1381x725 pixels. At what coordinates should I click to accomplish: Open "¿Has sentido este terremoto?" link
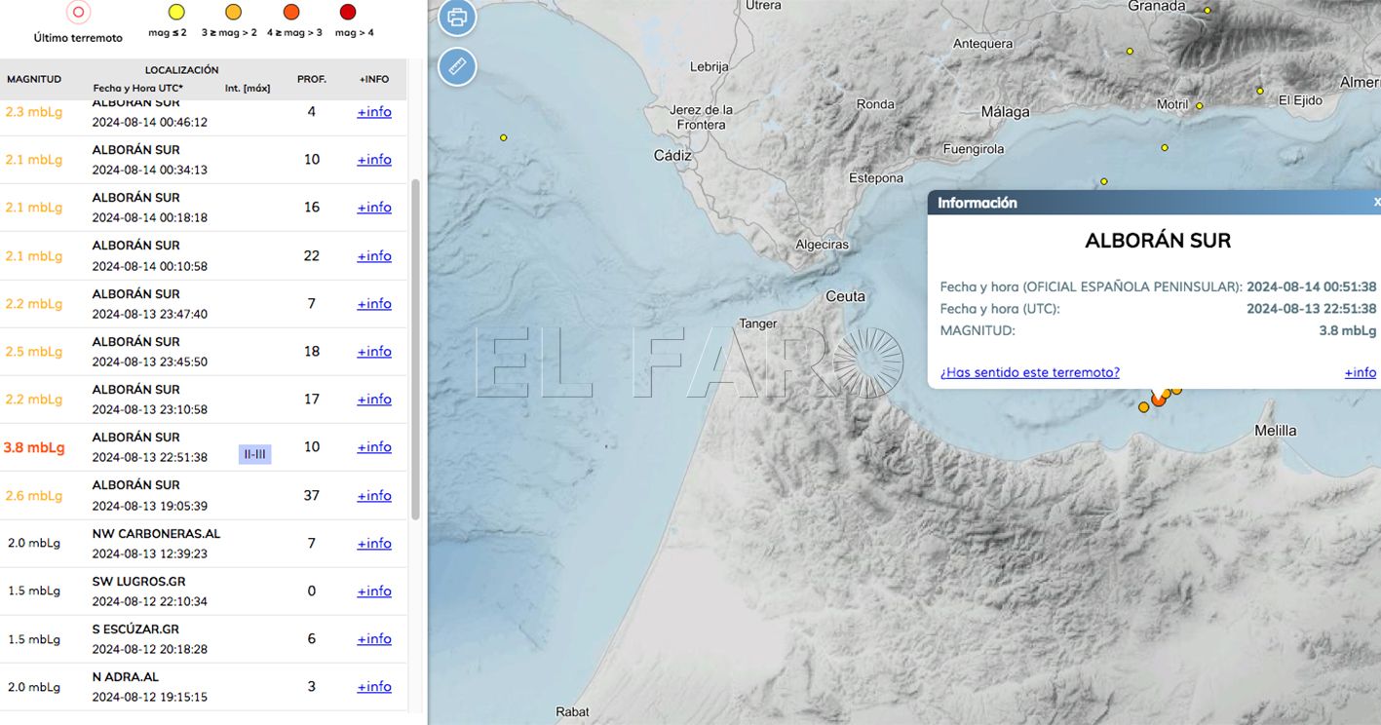1030,371
